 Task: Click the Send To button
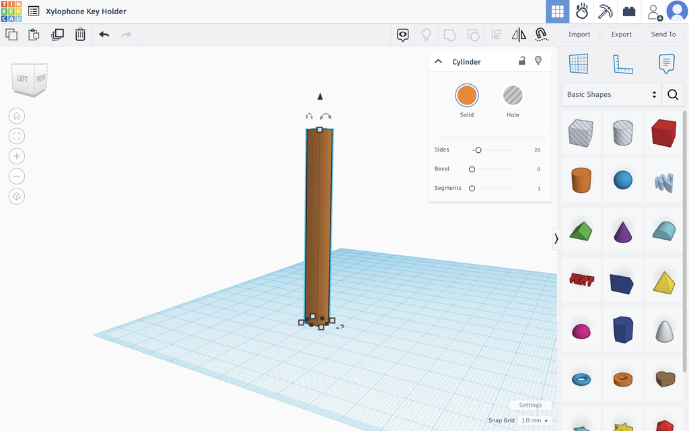pyautogui.click(x=663, y=34)
